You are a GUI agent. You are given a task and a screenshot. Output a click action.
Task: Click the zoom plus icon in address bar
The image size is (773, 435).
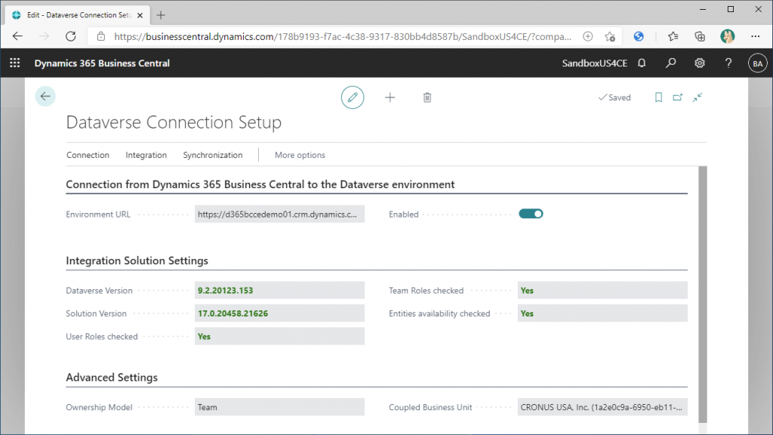[587, 36]
